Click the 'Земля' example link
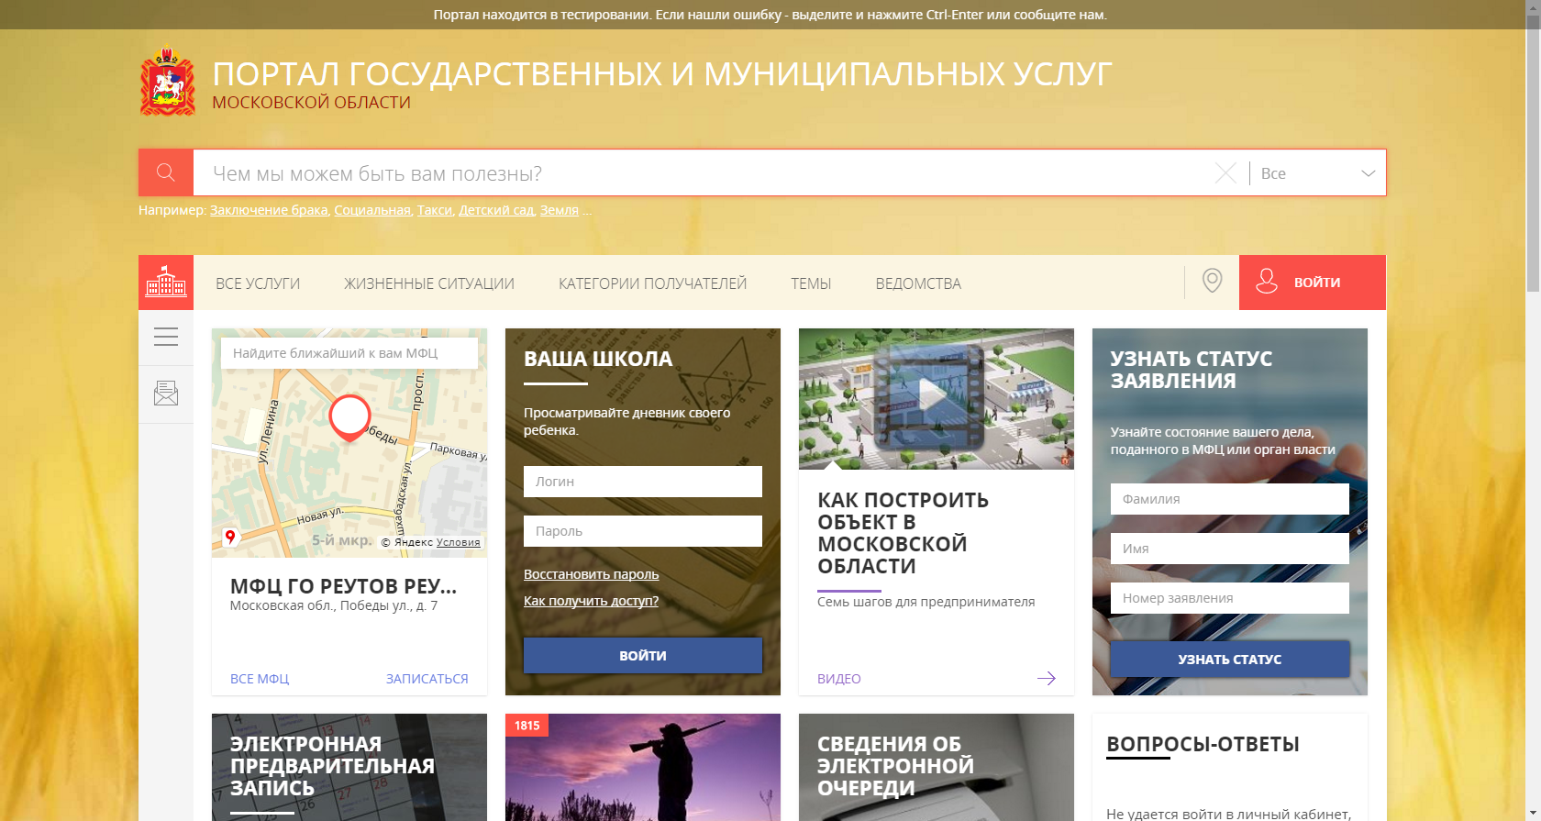This screenshot has height=821, width=1541. [x=560, y=210]
